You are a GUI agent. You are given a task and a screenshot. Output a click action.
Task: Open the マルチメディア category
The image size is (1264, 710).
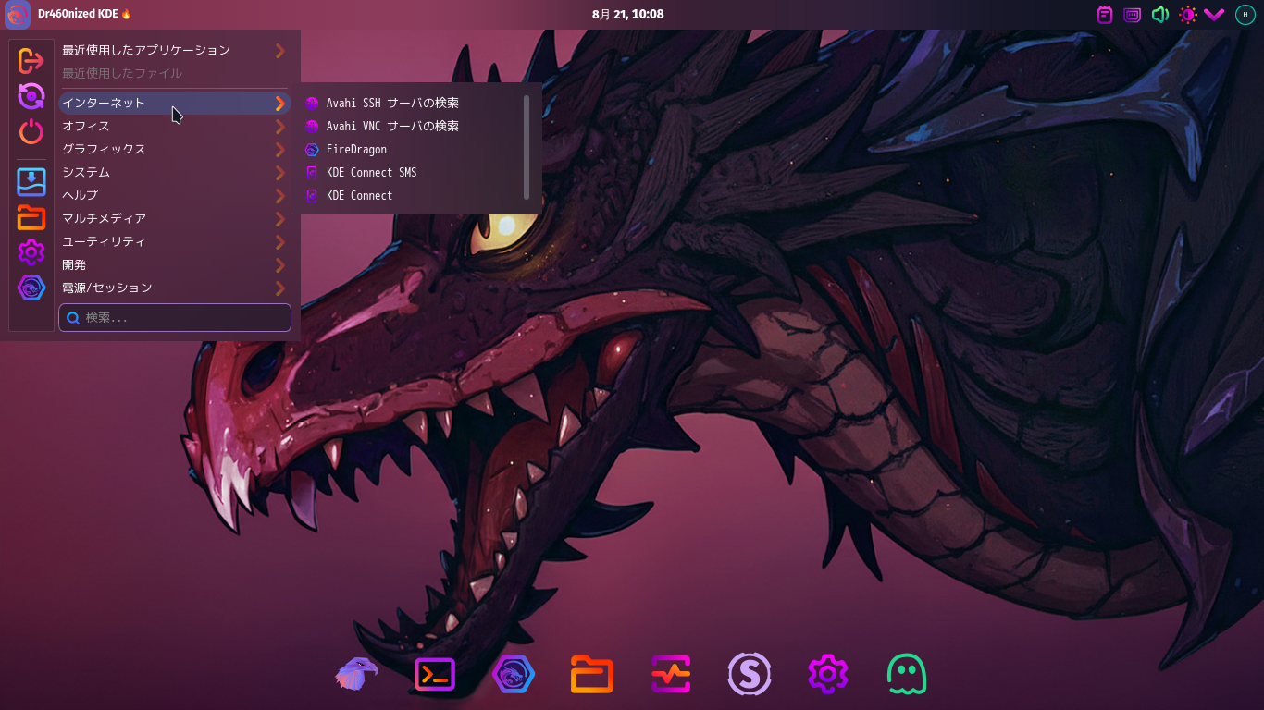point(175,218)
